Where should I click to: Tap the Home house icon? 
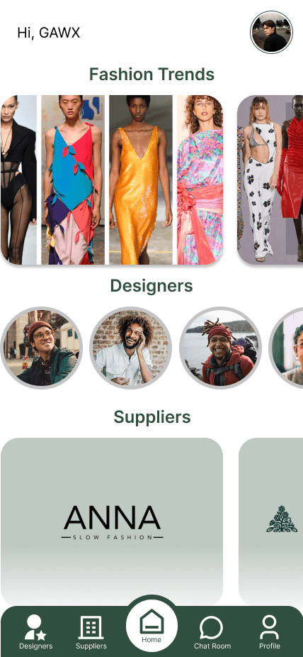pyautogui.click(x=151, y=621)
